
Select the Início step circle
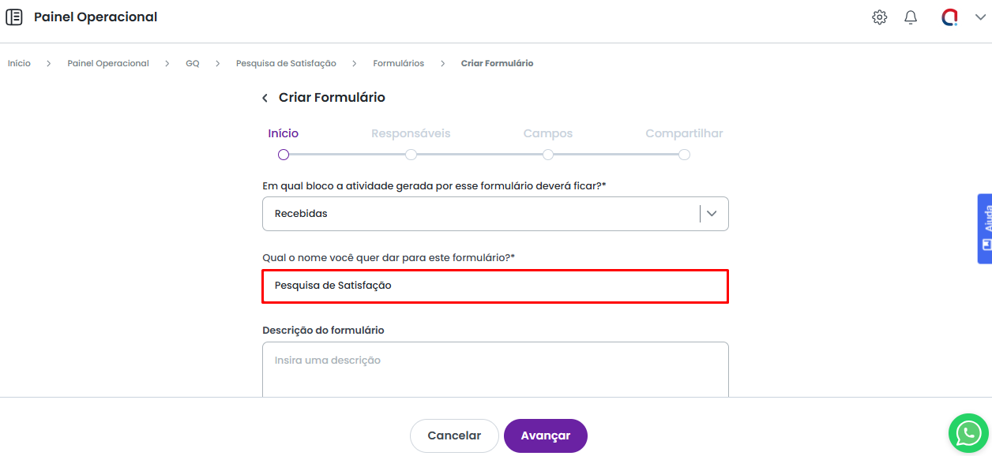coord(284,155)
